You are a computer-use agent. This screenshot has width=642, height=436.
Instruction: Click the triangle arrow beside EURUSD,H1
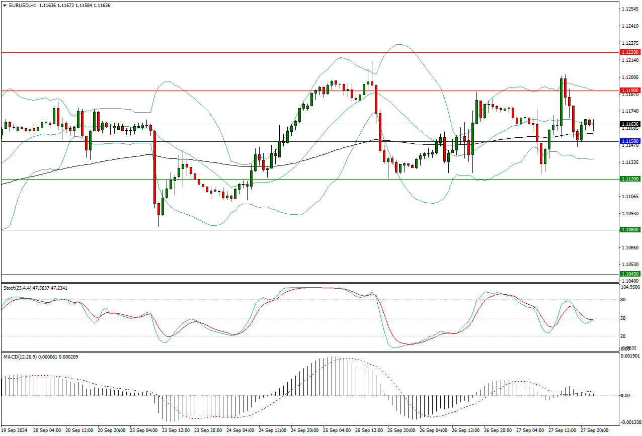click(x=5, y=5)
